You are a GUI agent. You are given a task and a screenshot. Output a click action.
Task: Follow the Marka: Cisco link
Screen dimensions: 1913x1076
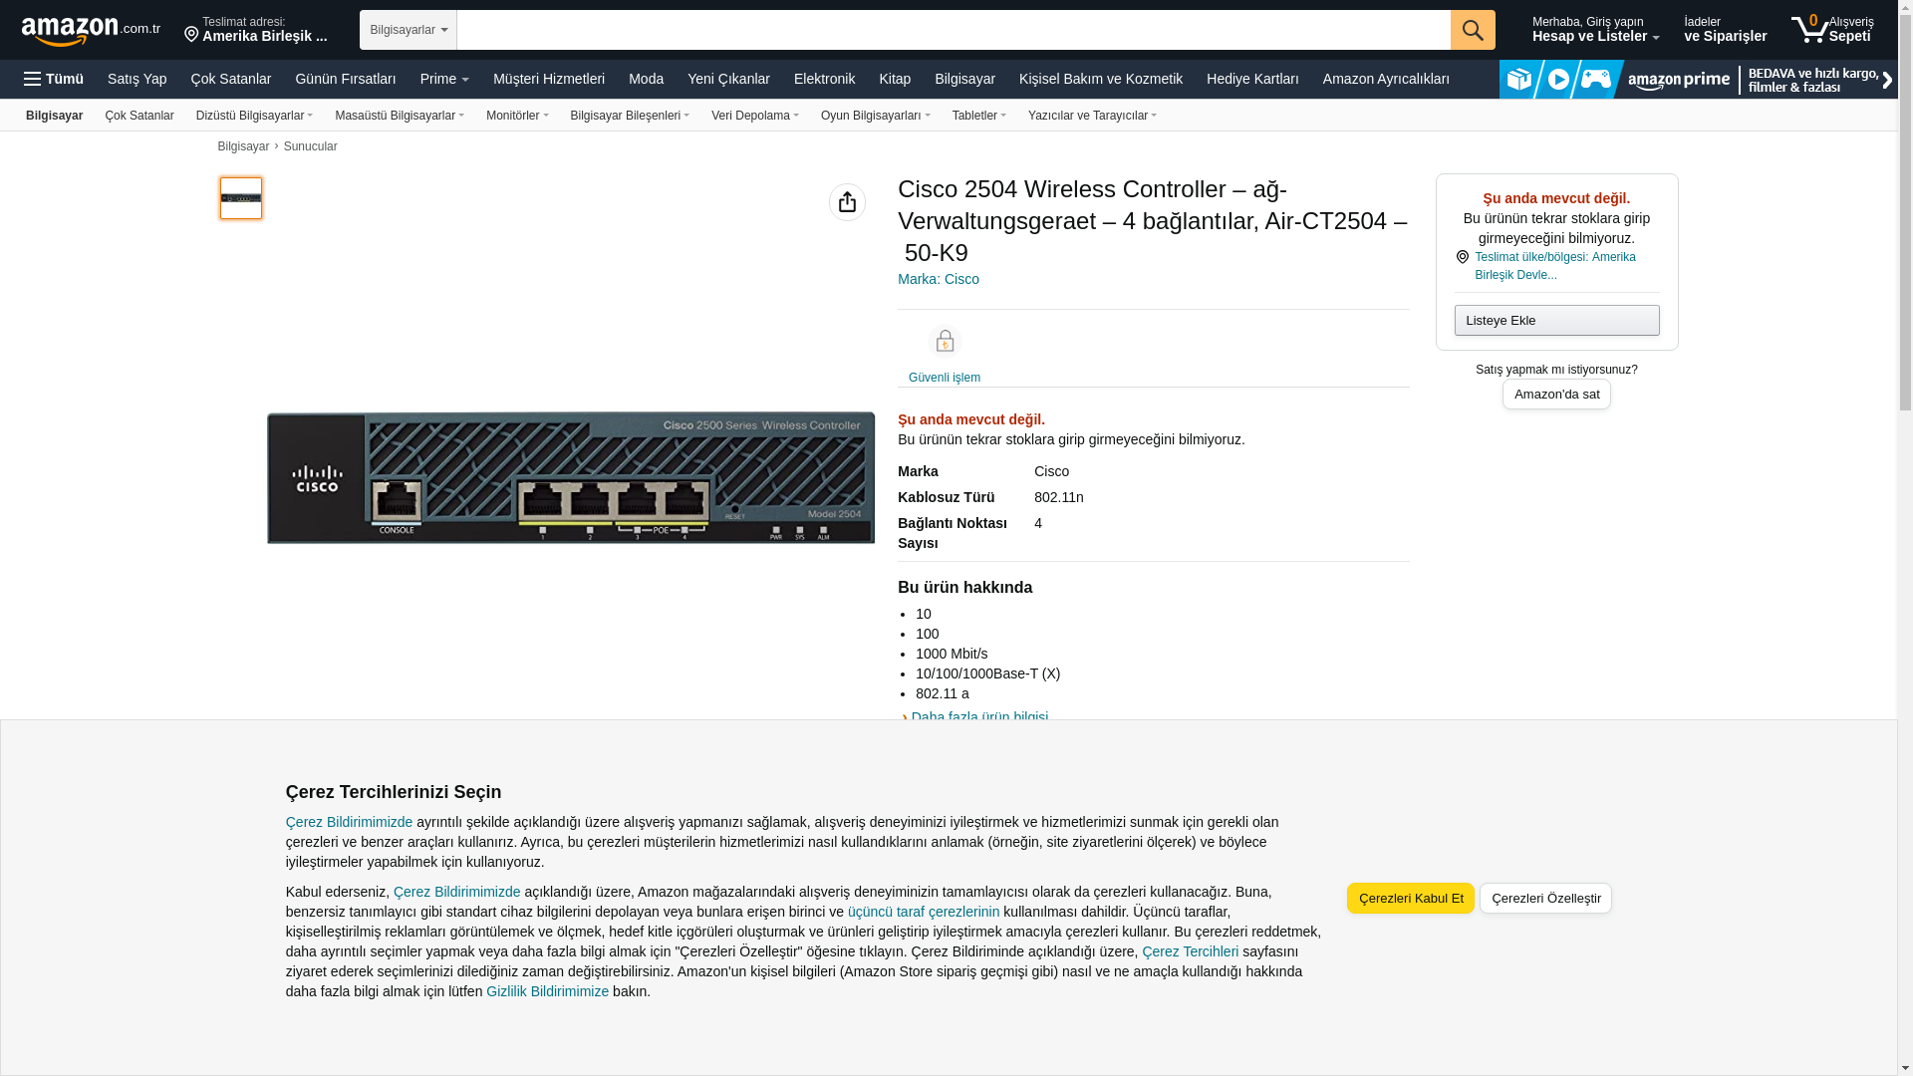coord(938,279)
